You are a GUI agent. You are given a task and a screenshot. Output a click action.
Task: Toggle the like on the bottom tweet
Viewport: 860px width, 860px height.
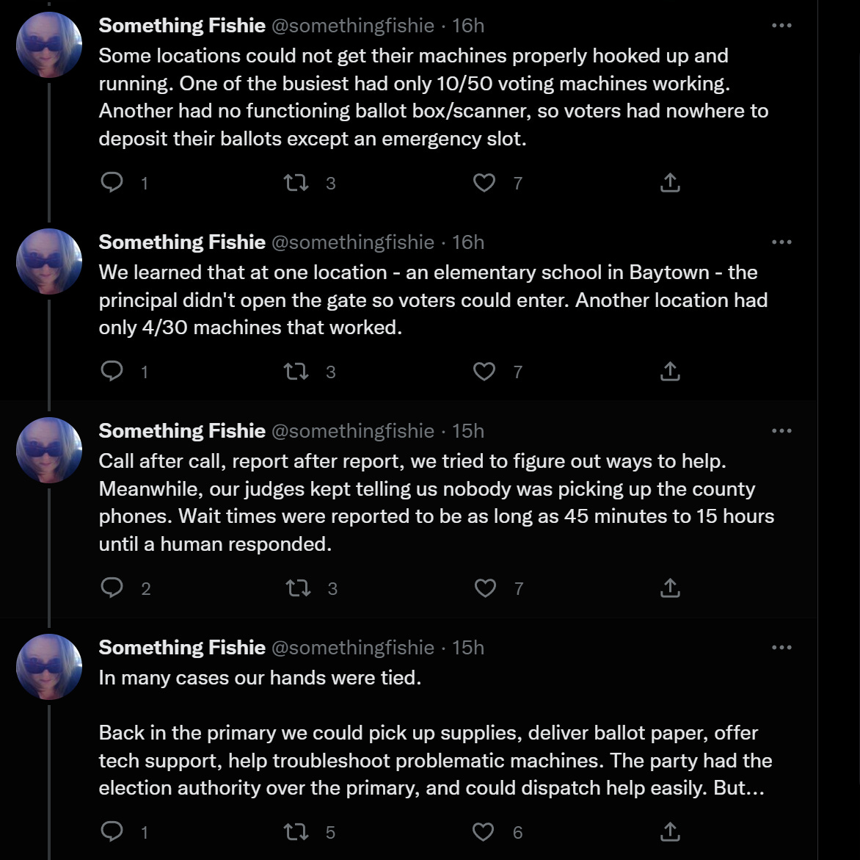pyautogui.click(x=484, y=832)
